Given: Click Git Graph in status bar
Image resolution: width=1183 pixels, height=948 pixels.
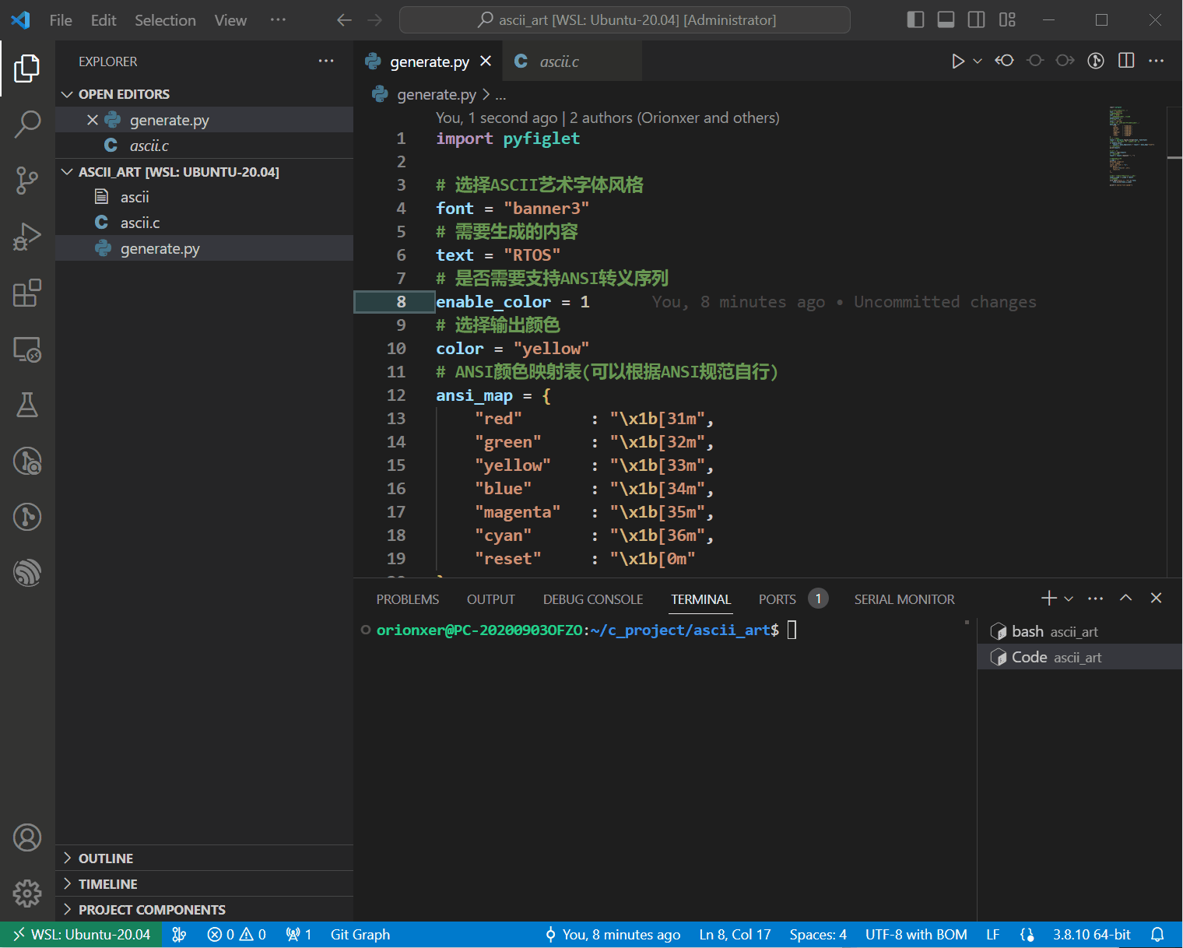Looking at the screenshot, I should click(360, 935).
